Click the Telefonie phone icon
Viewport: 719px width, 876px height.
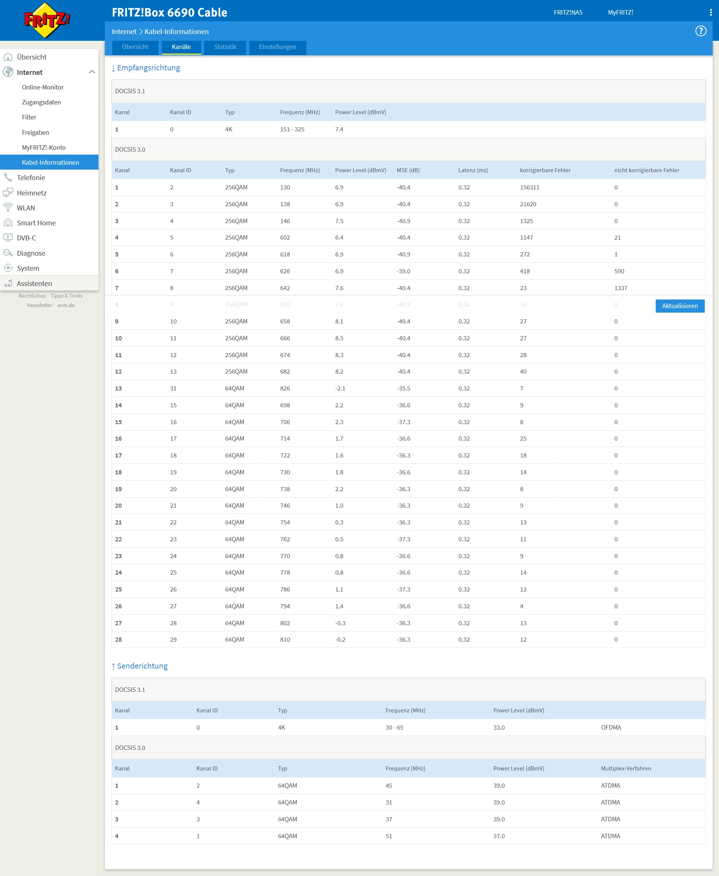coord(8,177)
